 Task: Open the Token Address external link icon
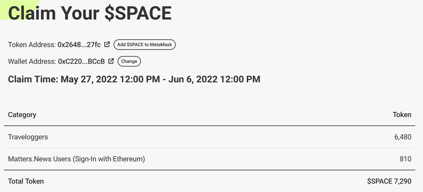[x=107, y=44]
